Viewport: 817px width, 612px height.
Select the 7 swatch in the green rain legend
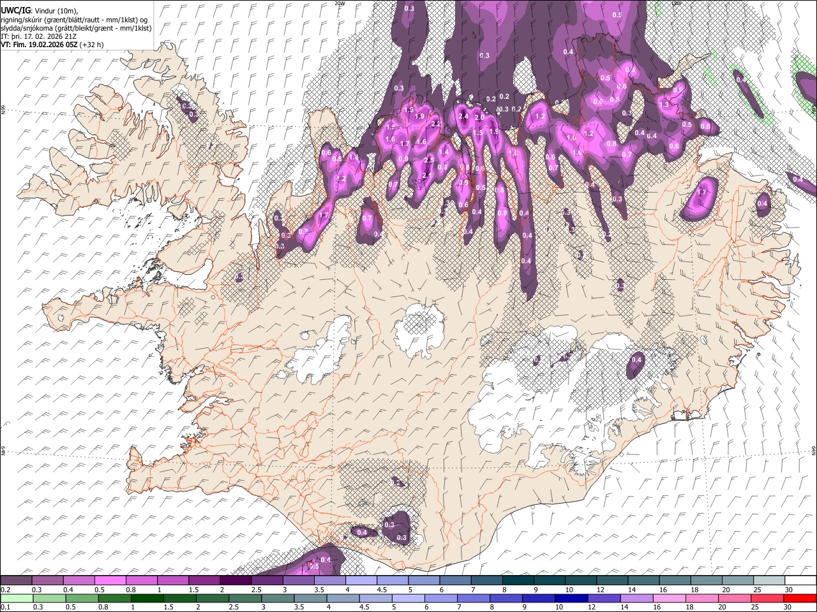(474, 598)
